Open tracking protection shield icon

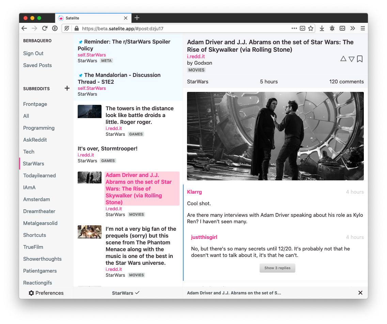(x=67, y=28)
